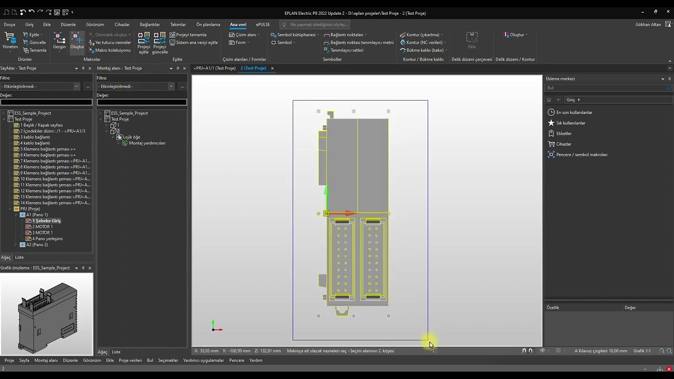Click the En son kullanılanlar clock icon
This screenshot has width=674, height=379.
click(x=551, y=112)
